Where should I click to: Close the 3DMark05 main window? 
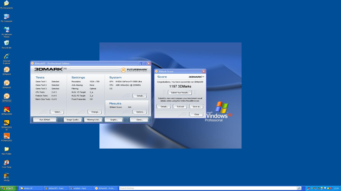pyautogui.click(x=149, y=63)
